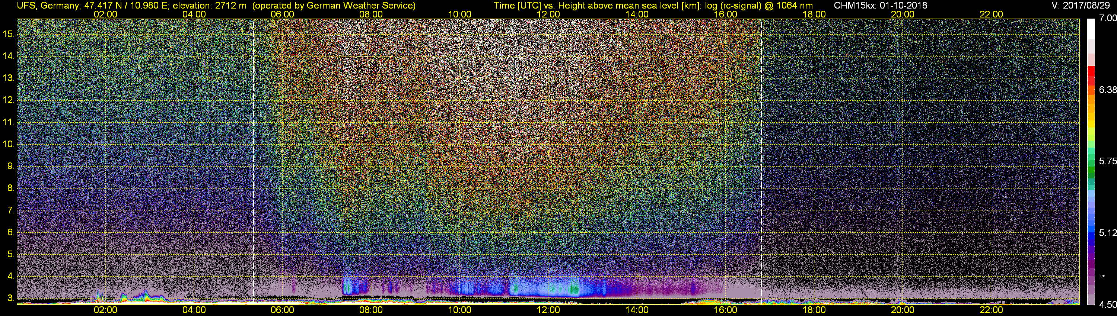
Task: Click the '14:00' label on the top time axis
Action: tap(637, 14)
